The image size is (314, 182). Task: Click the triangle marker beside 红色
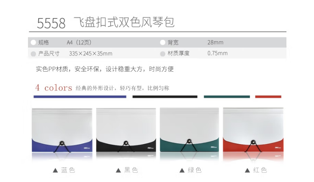point(247,171)
